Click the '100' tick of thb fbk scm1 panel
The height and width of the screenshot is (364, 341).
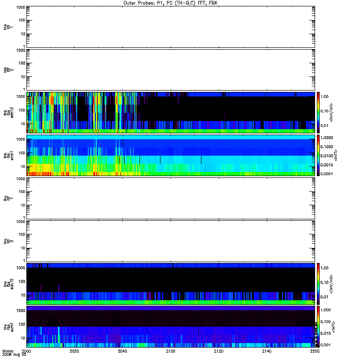(x=22, y=153)
